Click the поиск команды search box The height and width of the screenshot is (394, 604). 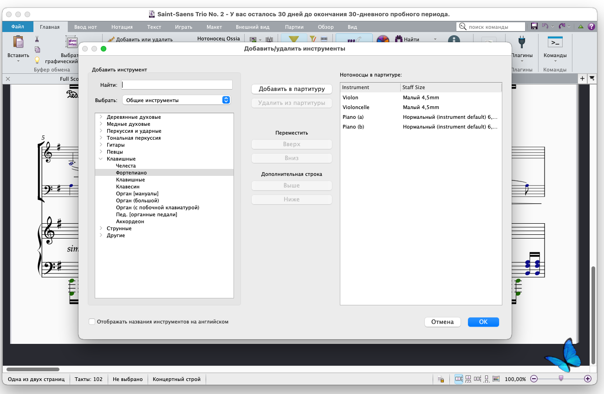pos(491,27)
